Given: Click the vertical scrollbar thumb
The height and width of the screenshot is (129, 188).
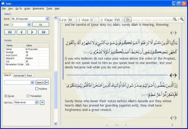Looking at the screenshot, I should 56,90.
